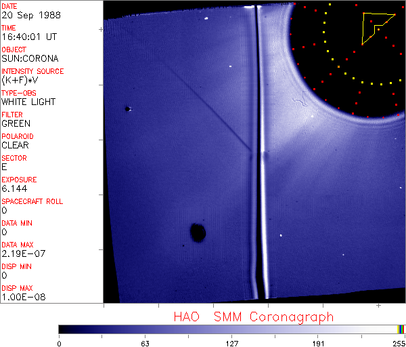Screen dimensions: 406x347
Task: Click the CLEAR polaroid value
Action: click(x=16, y=146)
